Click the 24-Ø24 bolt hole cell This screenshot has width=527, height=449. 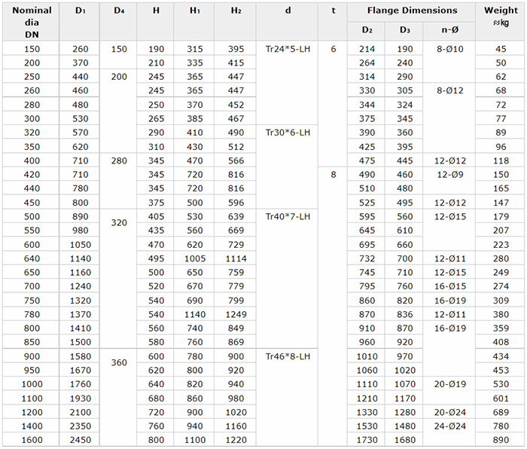tap(450, 426)
